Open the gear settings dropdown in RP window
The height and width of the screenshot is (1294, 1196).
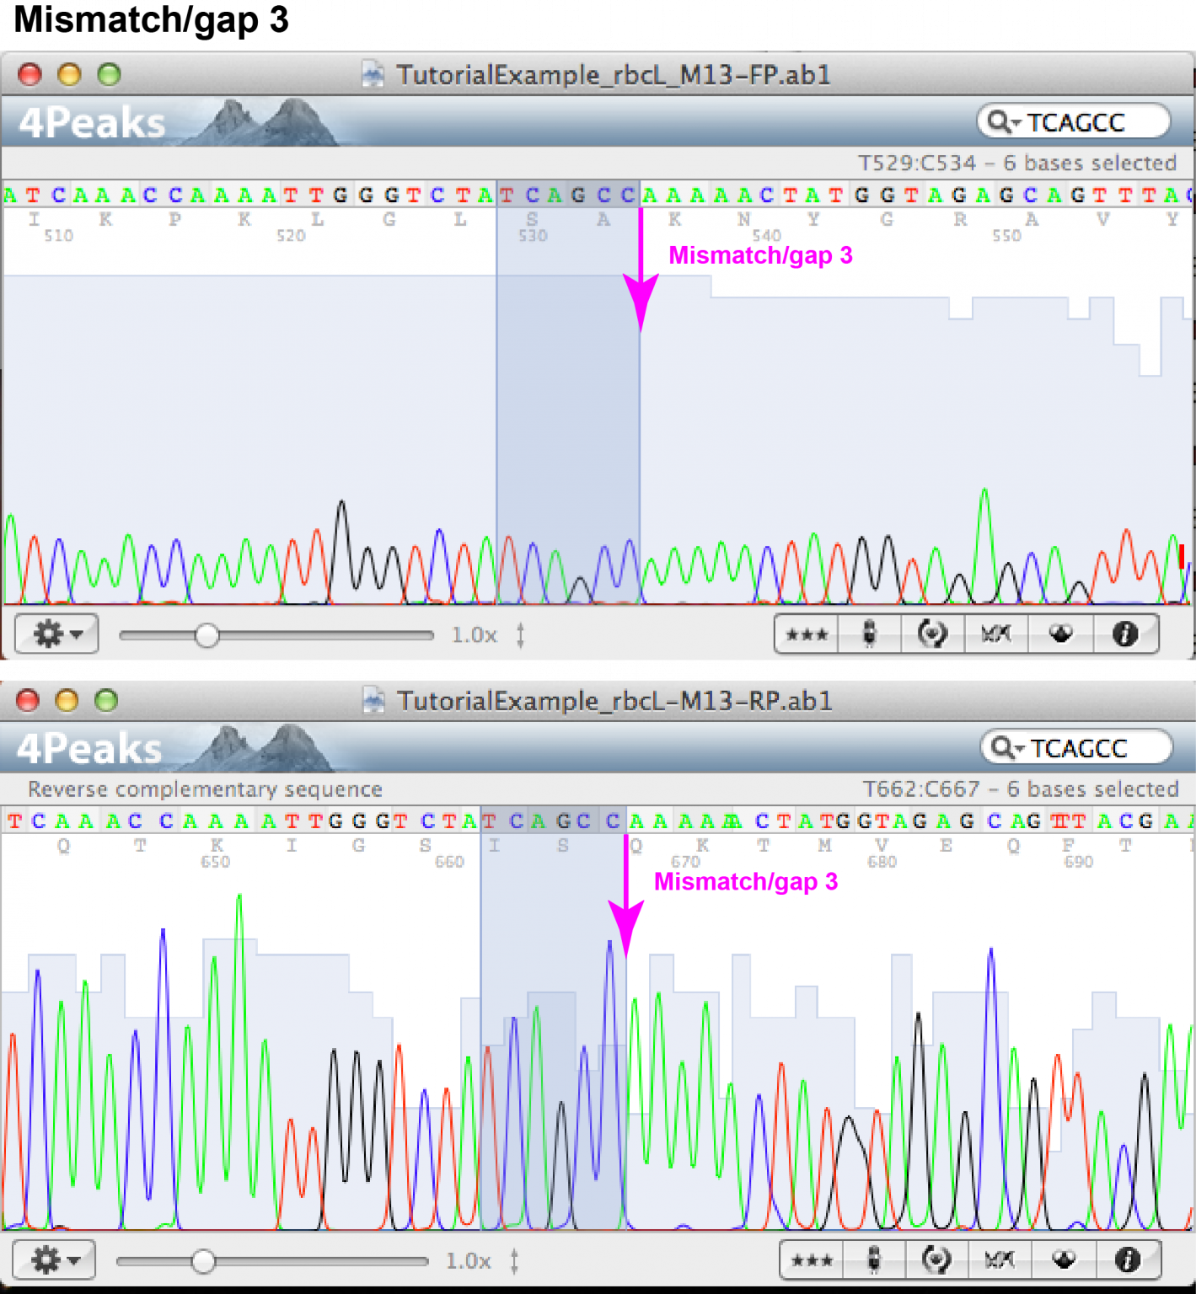click(x=53, y=1259)
